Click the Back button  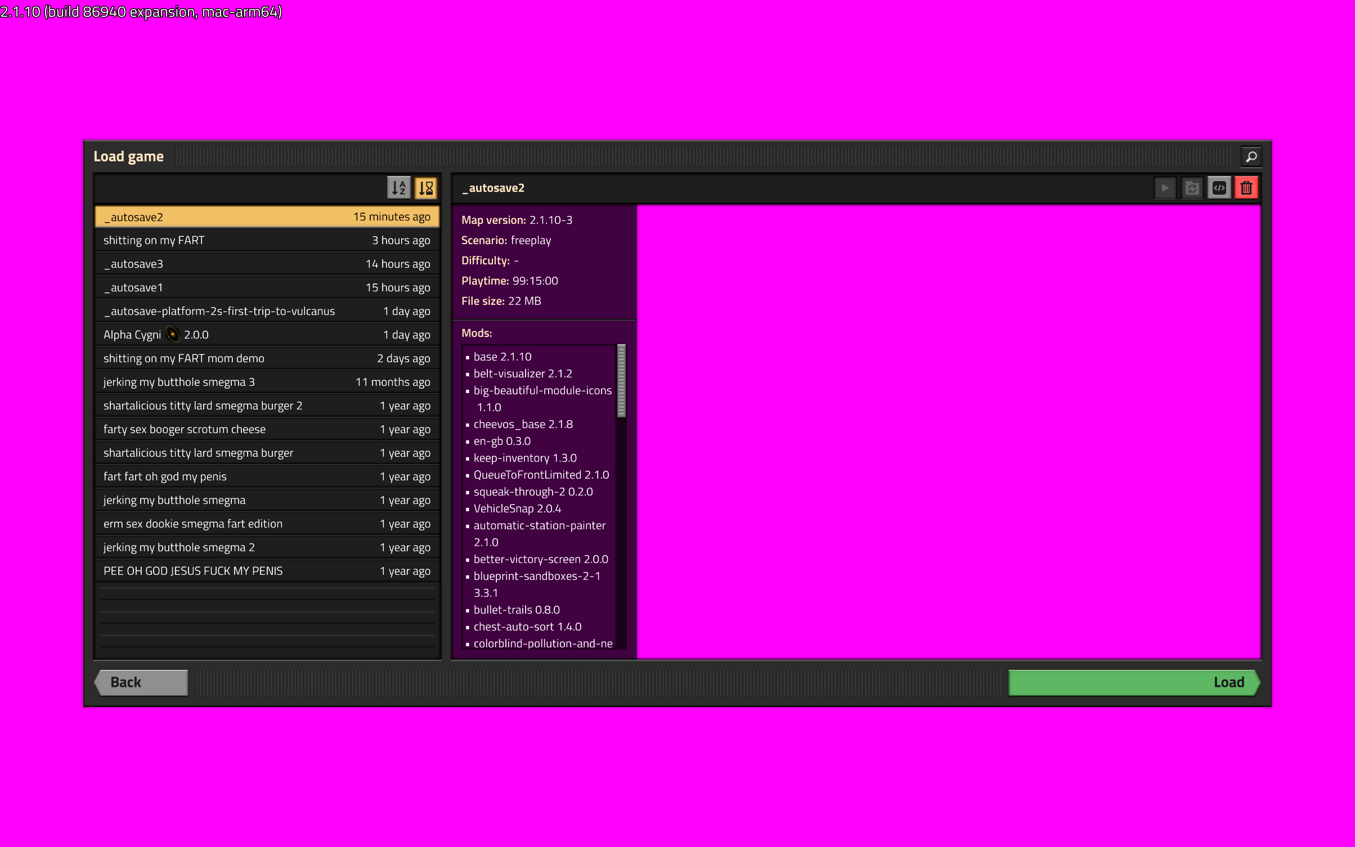(141, 683)
